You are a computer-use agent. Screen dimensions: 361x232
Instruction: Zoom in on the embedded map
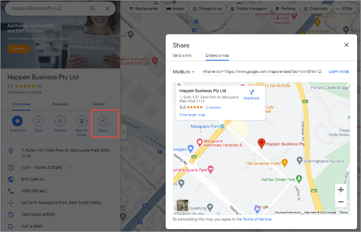pos(341,190)
